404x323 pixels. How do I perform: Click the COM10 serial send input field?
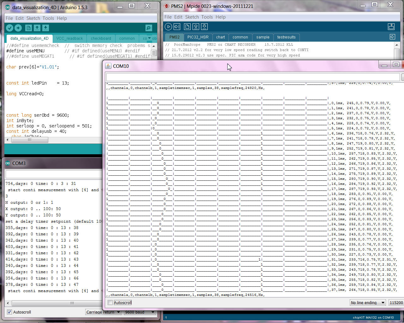252,77
